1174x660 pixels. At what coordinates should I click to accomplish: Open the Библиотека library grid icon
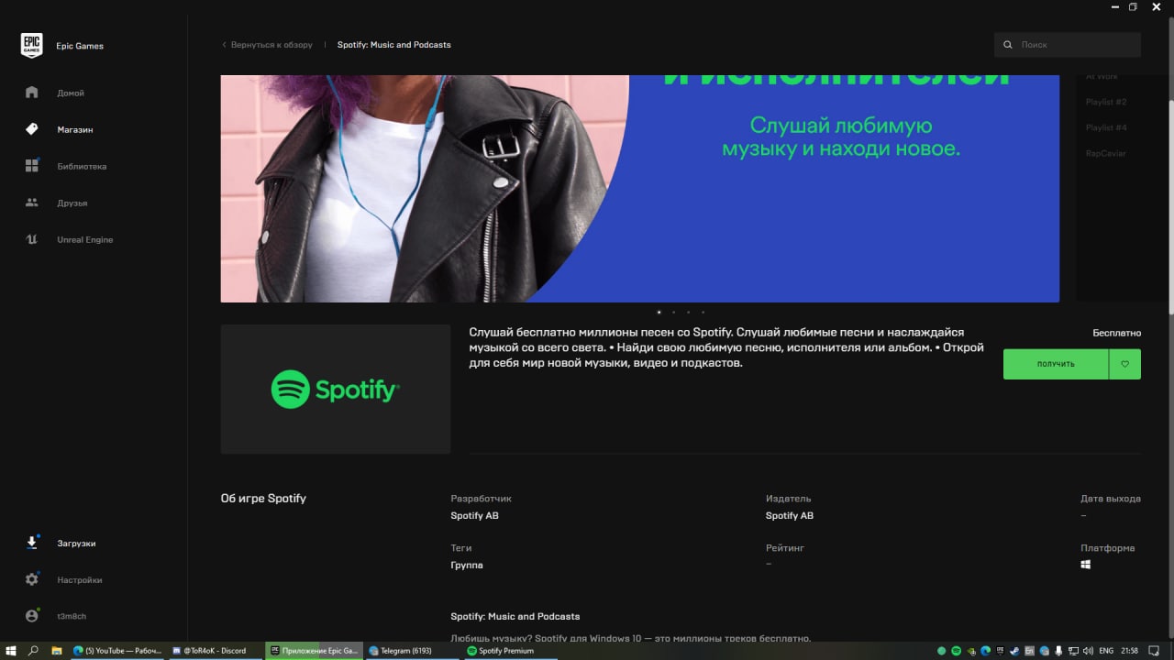[32, 166]
